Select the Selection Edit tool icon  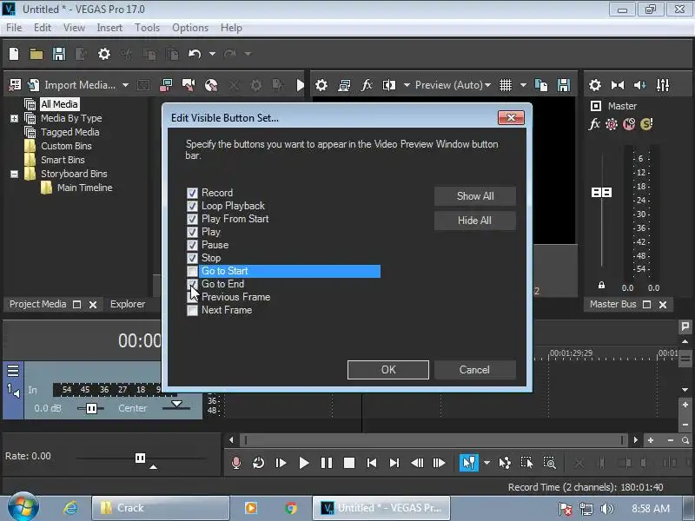click(526, 463)
